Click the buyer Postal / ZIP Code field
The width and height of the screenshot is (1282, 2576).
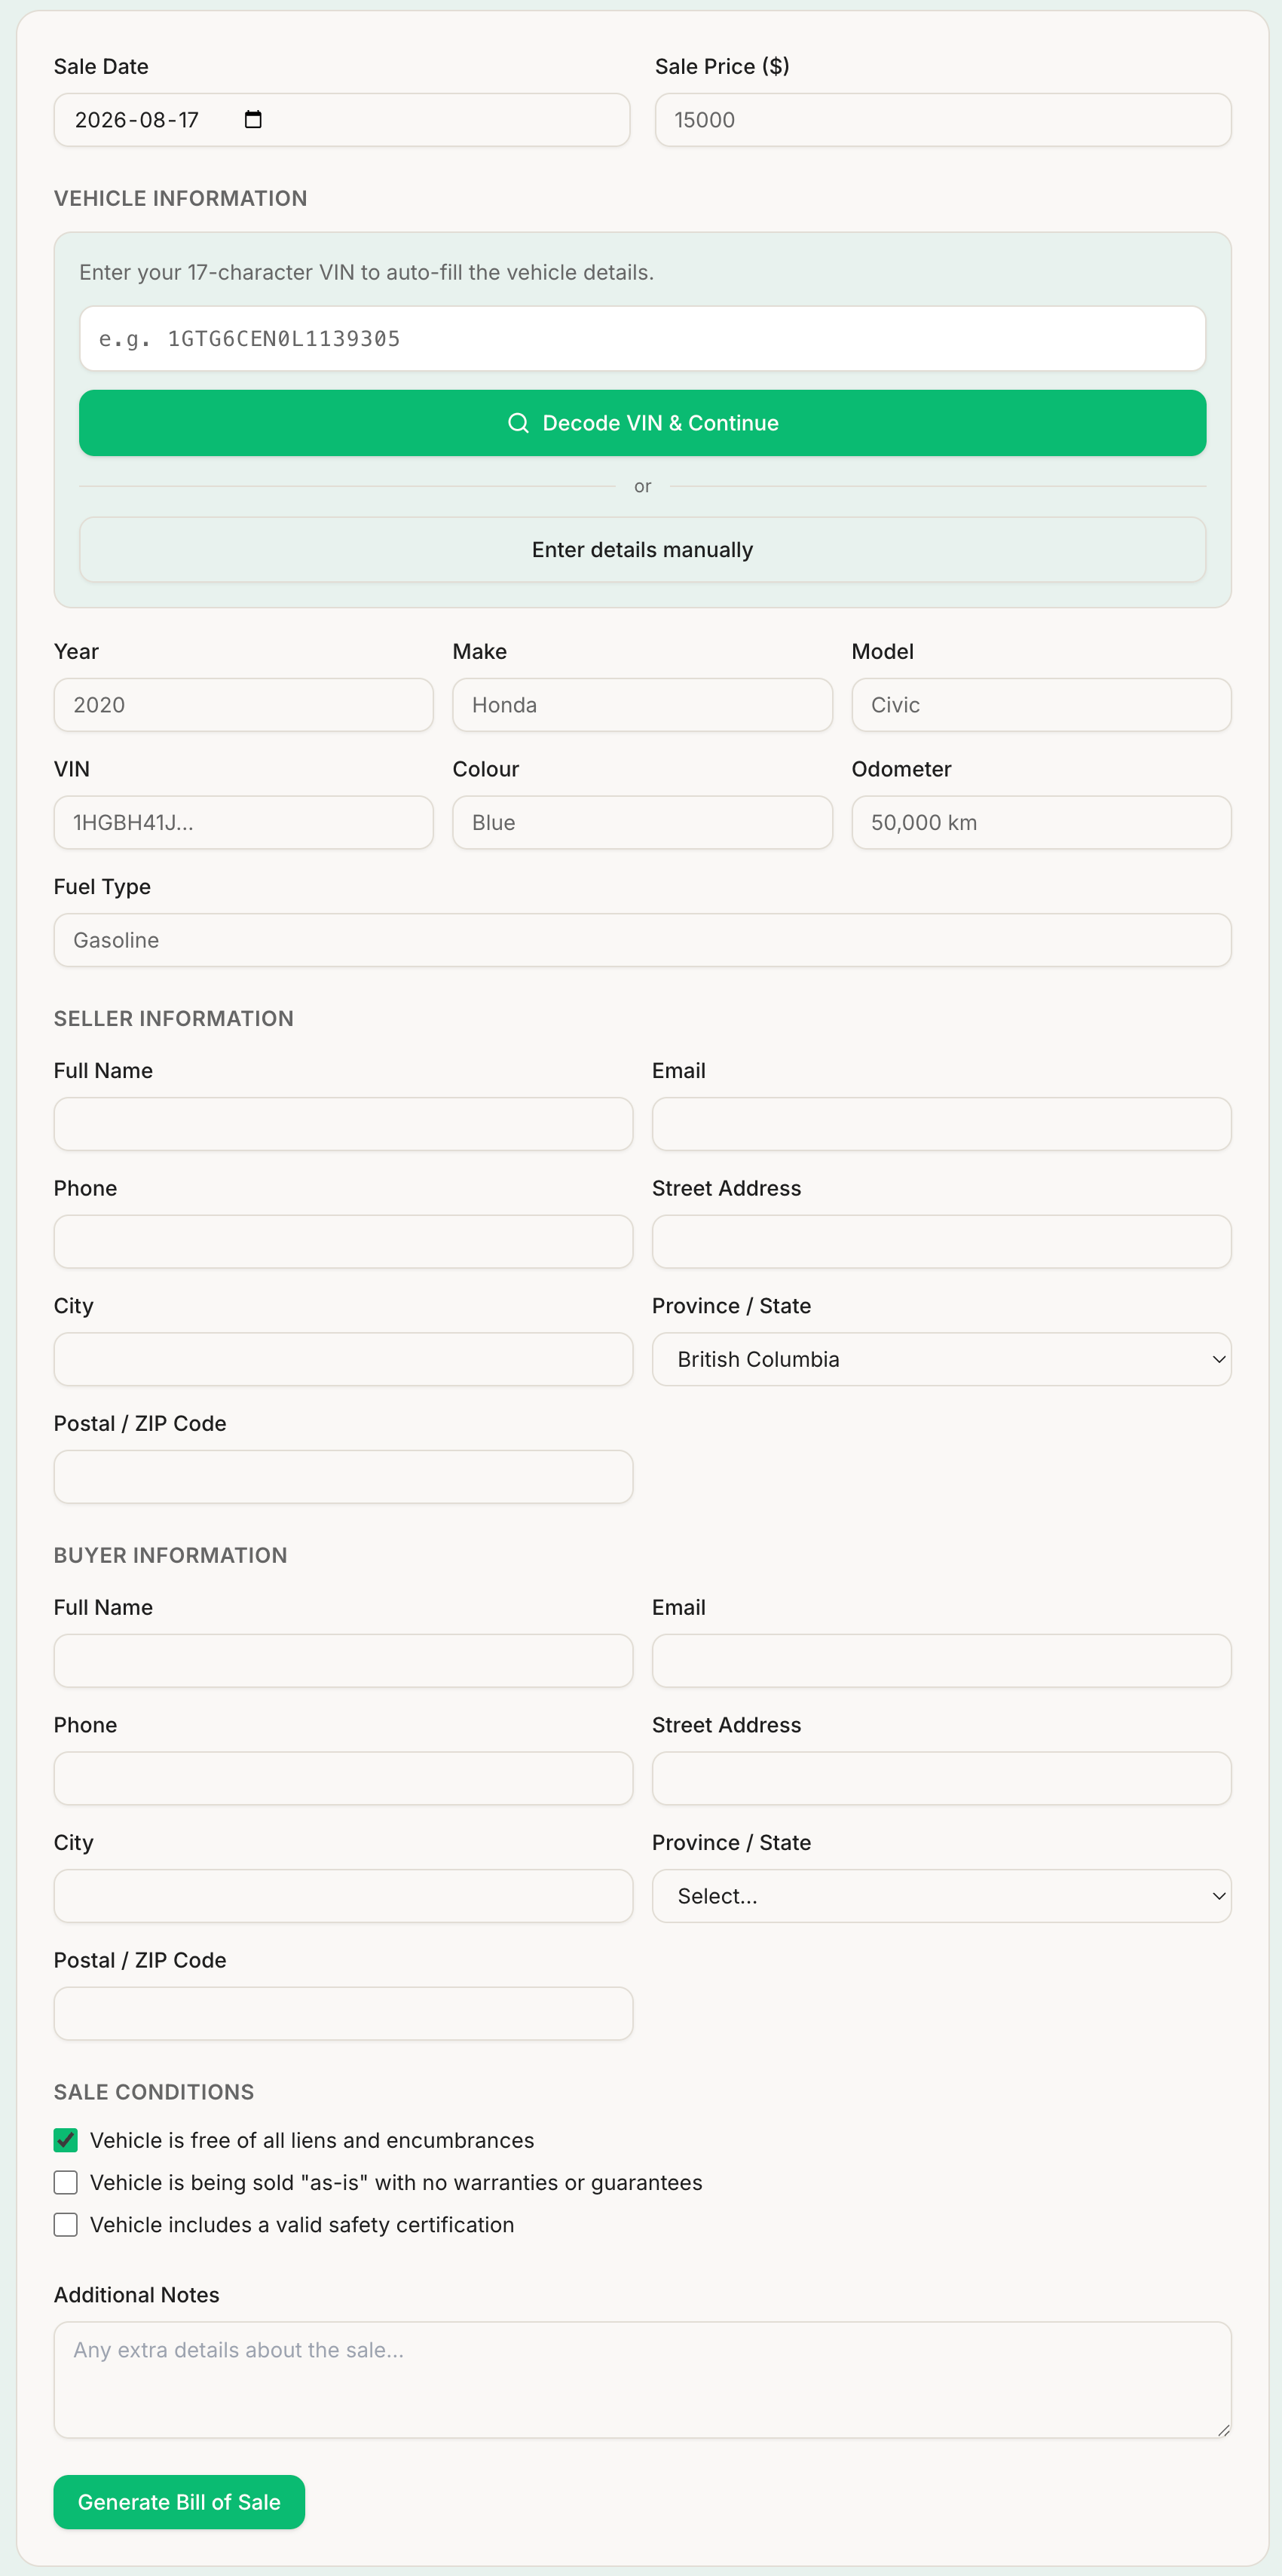click(343, 2014)
